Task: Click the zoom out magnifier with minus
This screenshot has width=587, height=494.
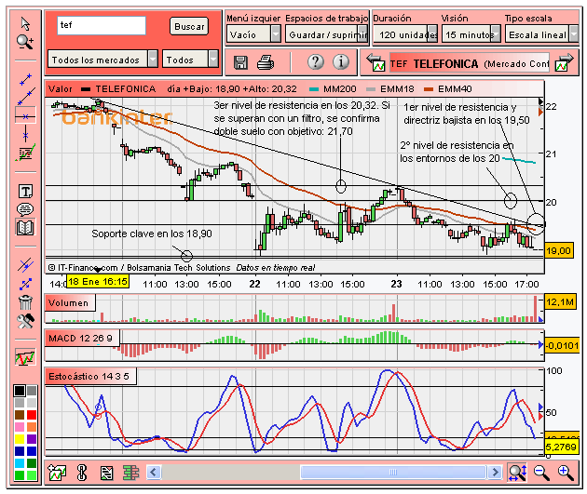Action: tap(541, 473)
